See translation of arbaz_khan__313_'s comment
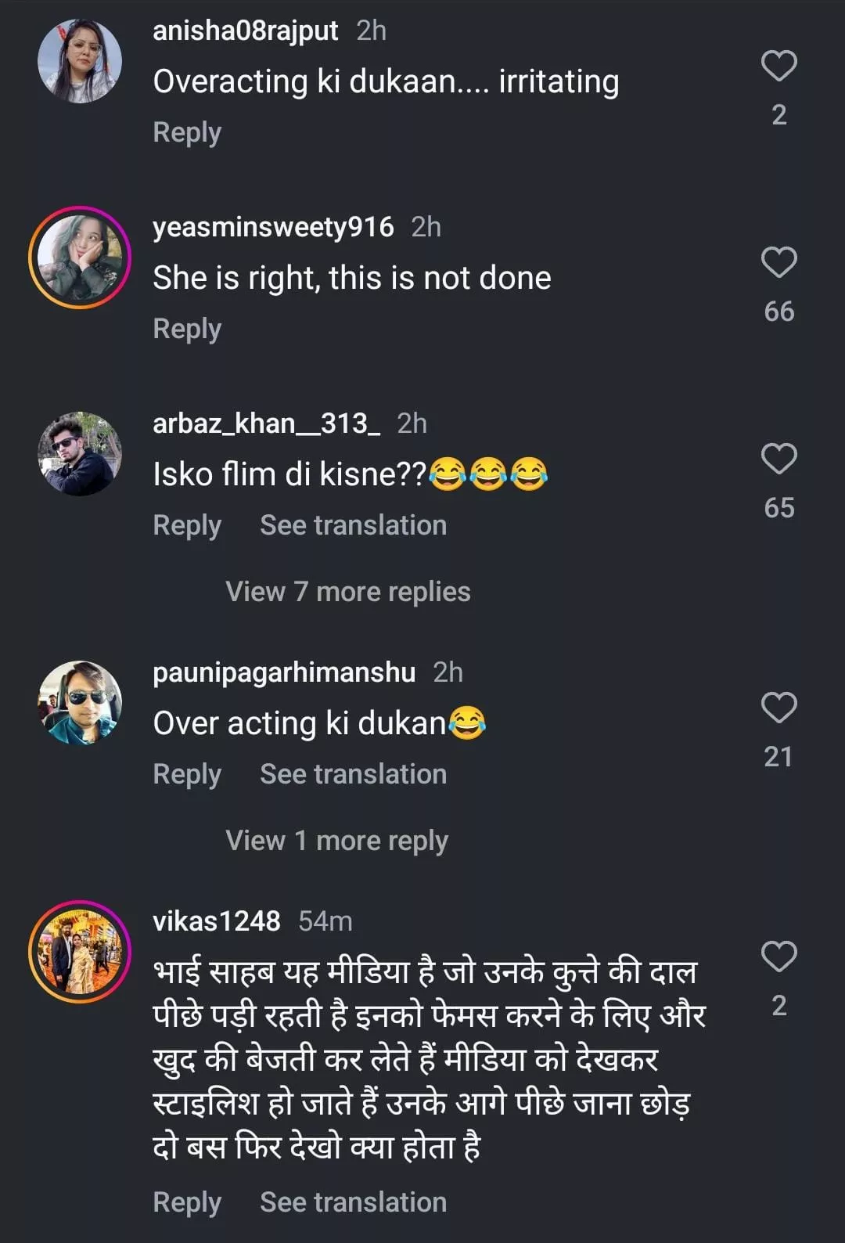Viewport: 845px width, 1243px height. pyautogui.click(x=353, y=525)
